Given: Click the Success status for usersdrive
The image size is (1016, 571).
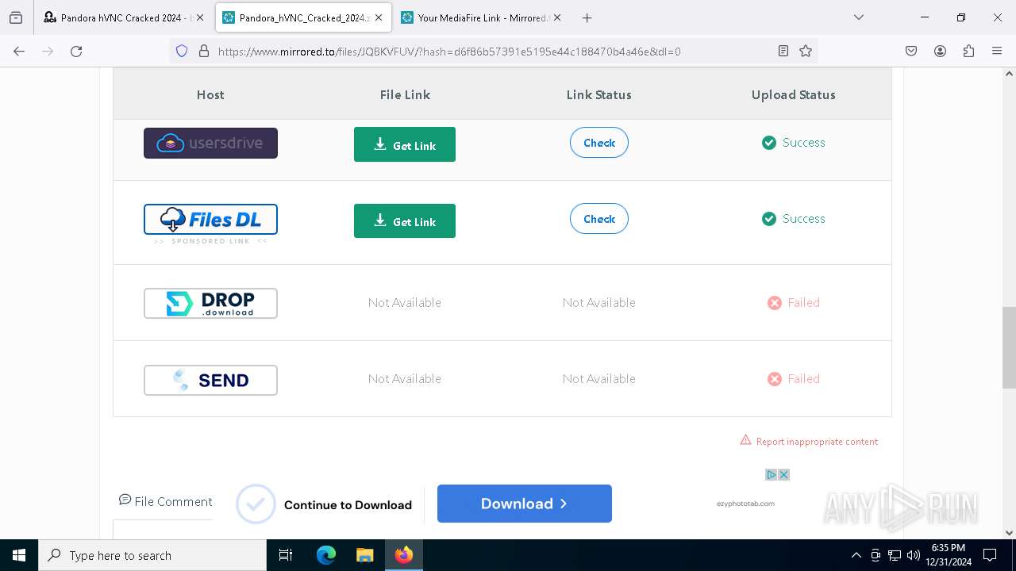Looking at the screenshot, I should (x=793, y=143).
